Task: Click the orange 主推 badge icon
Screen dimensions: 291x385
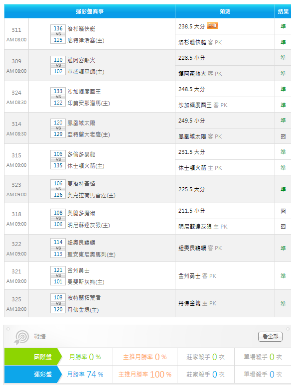Action: [x=212, y=26]
